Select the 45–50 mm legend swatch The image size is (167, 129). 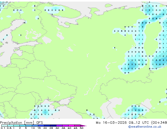[77, 126]
